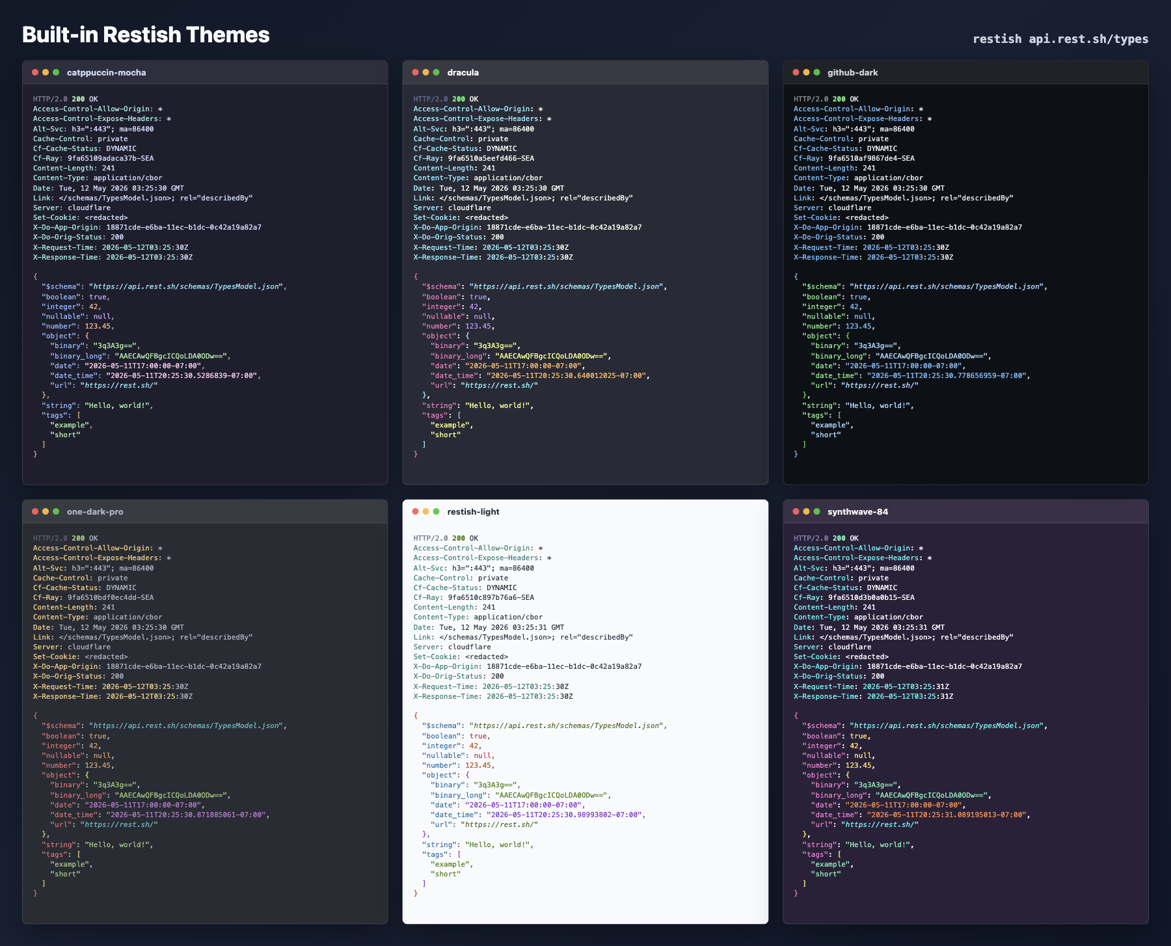The image size is (1171, 946).
Task: Click "integer": 42 in synthwave-84 window
Action: pos(833,746)
